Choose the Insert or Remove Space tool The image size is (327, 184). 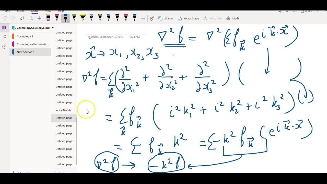[39, 18]
